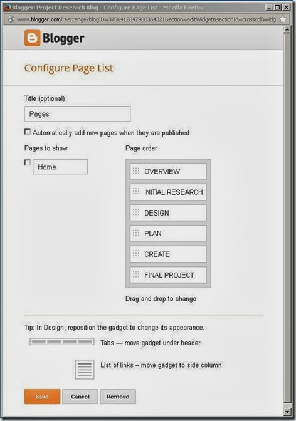Grab the drag handle on CREATE
296x421 pixels.
pyautogui.click(x=136, y=254)
